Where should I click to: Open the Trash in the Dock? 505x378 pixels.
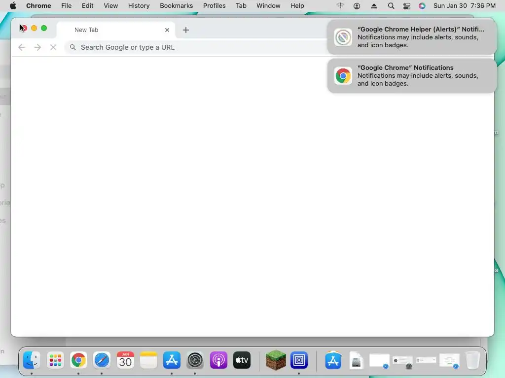[x=473, y=360]
